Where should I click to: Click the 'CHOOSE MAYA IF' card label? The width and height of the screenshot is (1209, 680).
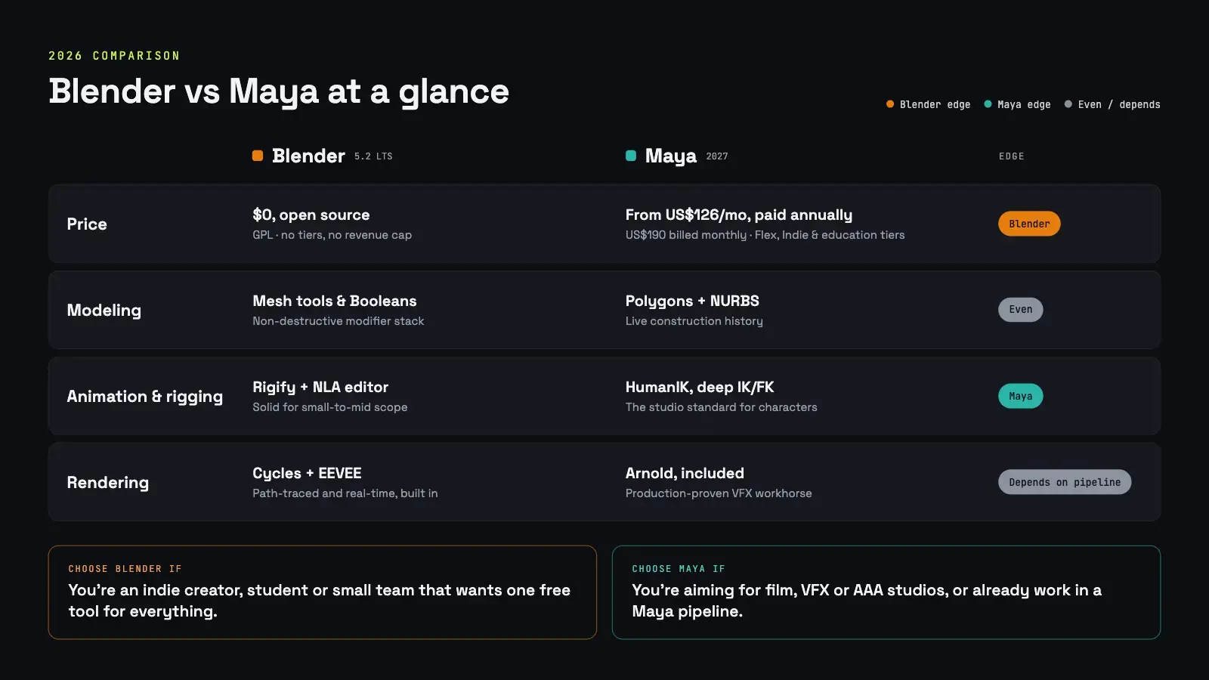(x=679, y=569)
